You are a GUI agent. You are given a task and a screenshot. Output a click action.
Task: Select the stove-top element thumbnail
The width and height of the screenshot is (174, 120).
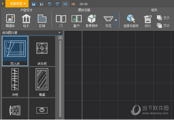pyautogui.click(x=15, y=109)
